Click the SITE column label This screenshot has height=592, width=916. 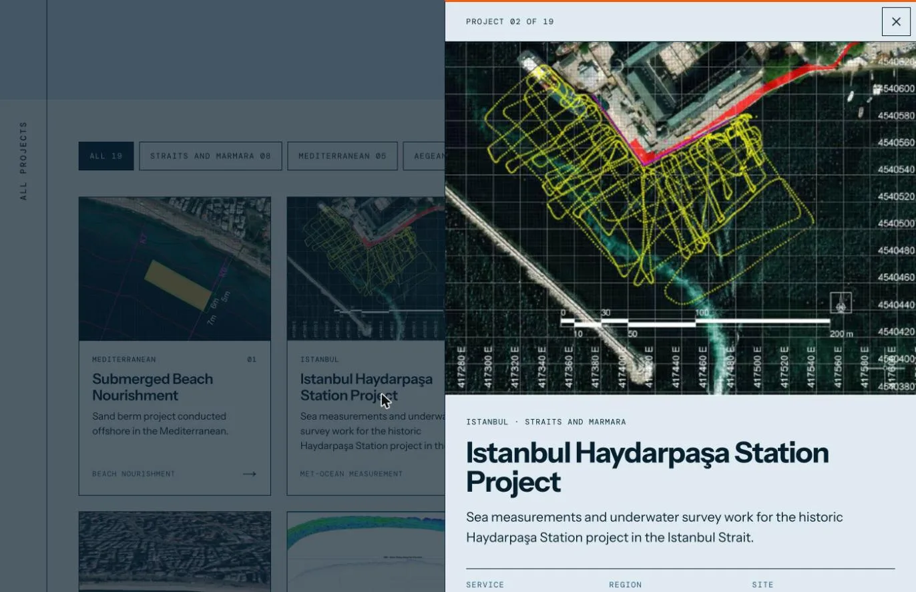[x=762, y=585]
